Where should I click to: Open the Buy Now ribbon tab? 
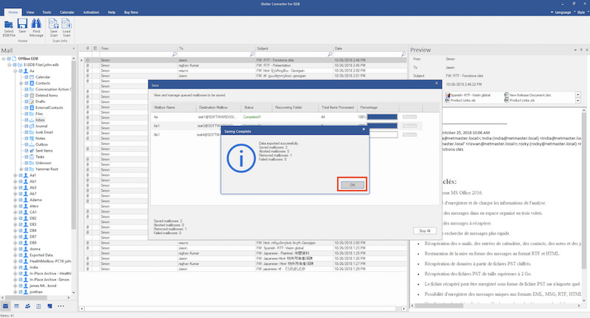(x=131, y=13)
